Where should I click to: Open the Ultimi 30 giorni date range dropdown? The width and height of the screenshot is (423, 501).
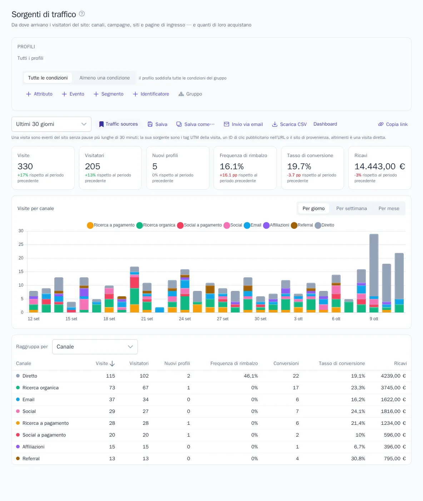pyautogui.click(x=51, y=124)
